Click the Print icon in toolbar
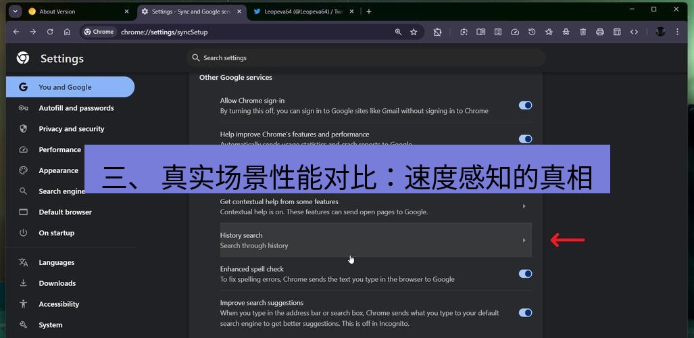 click(x=600, y=32)
